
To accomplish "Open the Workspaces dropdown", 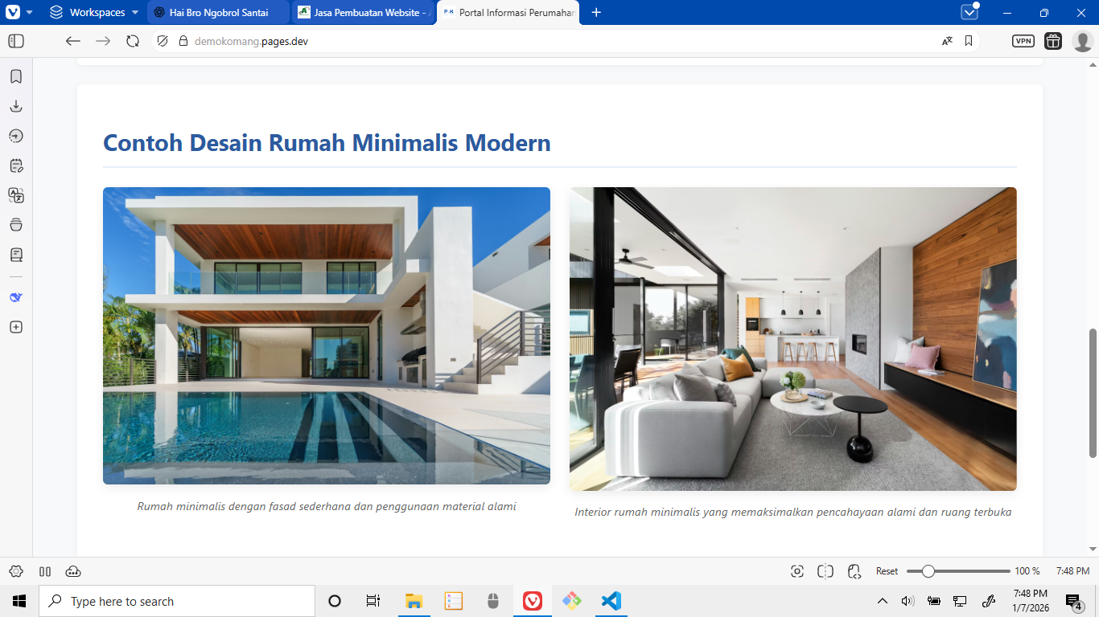I will [x=91, y=12].
